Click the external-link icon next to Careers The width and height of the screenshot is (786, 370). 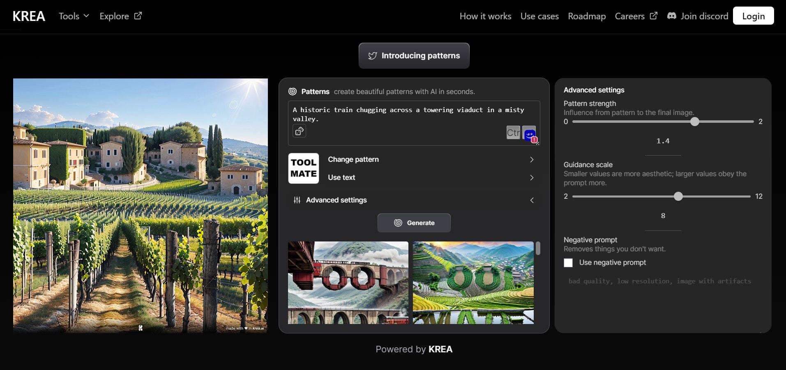pyautogui.click(x=653, y=16)
